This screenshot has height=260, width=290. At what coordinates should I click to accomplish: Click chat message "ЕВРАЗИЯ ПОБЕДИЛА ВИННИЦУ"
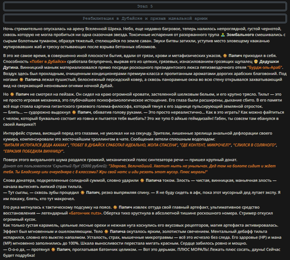coord(33,151)
